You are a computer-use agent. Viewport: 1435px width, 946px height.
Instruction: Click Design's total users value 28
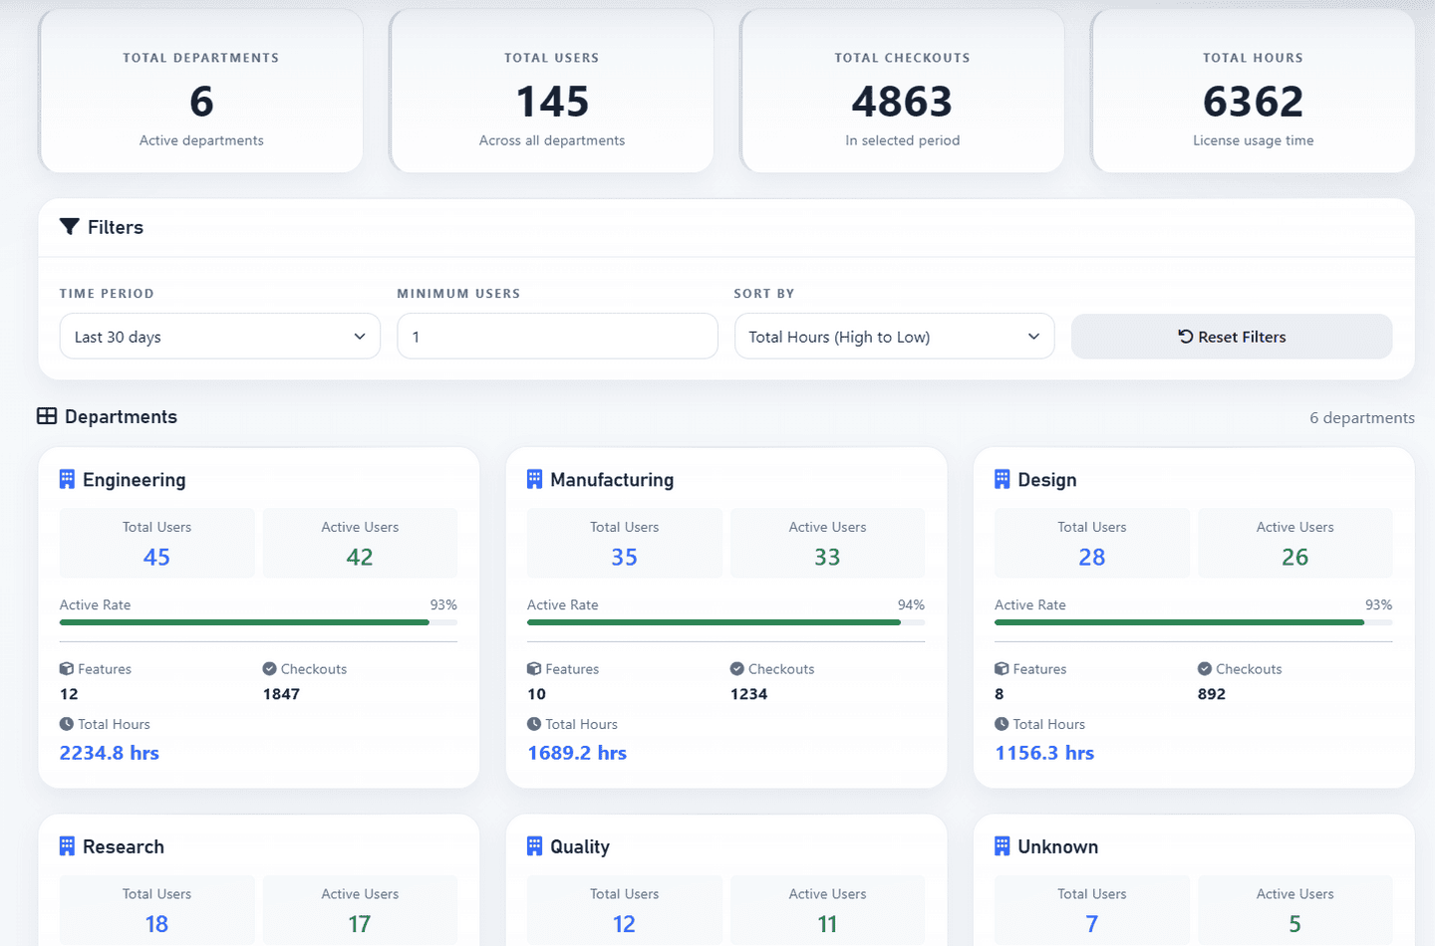[1092, 557]
